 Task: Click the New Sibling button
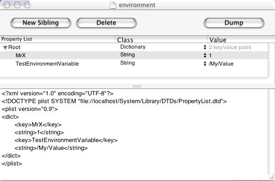click(x=41, y=23)
